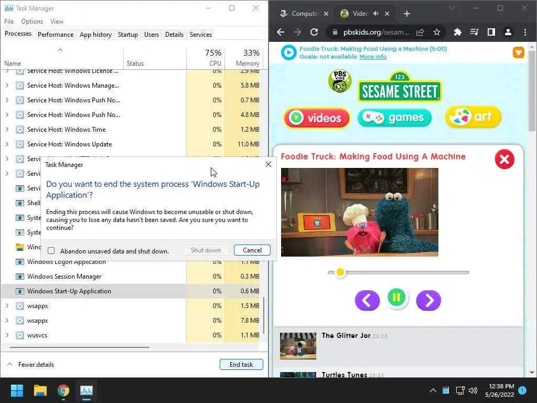Viewport: 537px width, 403px height.
Task: Select Windows Session Manager process
Action: [130, 276]
